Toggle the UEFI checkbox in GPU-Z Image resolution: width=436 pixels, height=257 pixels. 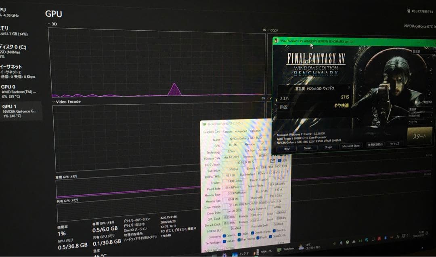(279, 161)
